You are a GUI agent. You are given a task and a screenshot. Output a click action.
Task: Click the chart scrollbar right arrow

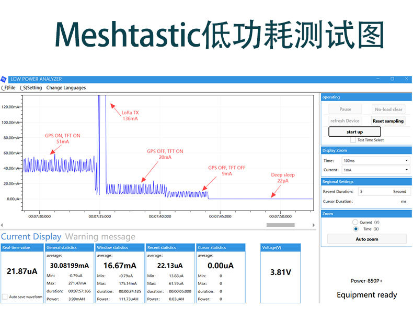coord(314,225)
